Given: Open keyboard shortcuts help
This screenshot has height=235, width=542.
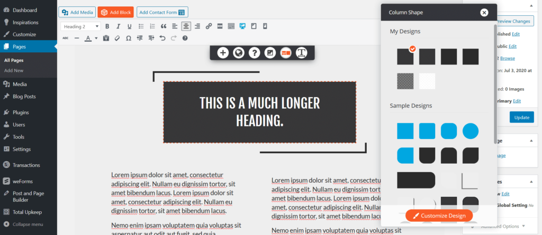Looking at the screenshot, I should coord(185,38).
